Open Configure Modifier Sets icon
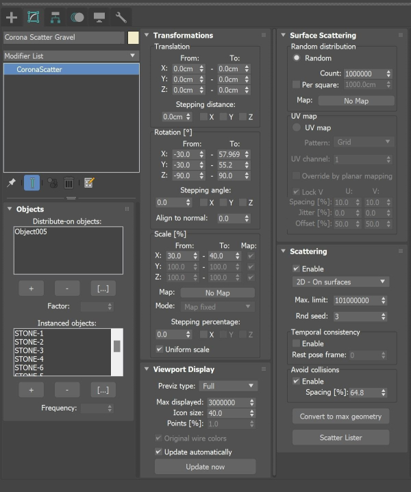 pyautogui.click(x=89, y=183)
